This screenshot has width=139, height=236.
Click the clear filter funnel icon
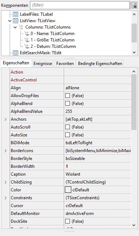tap(134, 5)
